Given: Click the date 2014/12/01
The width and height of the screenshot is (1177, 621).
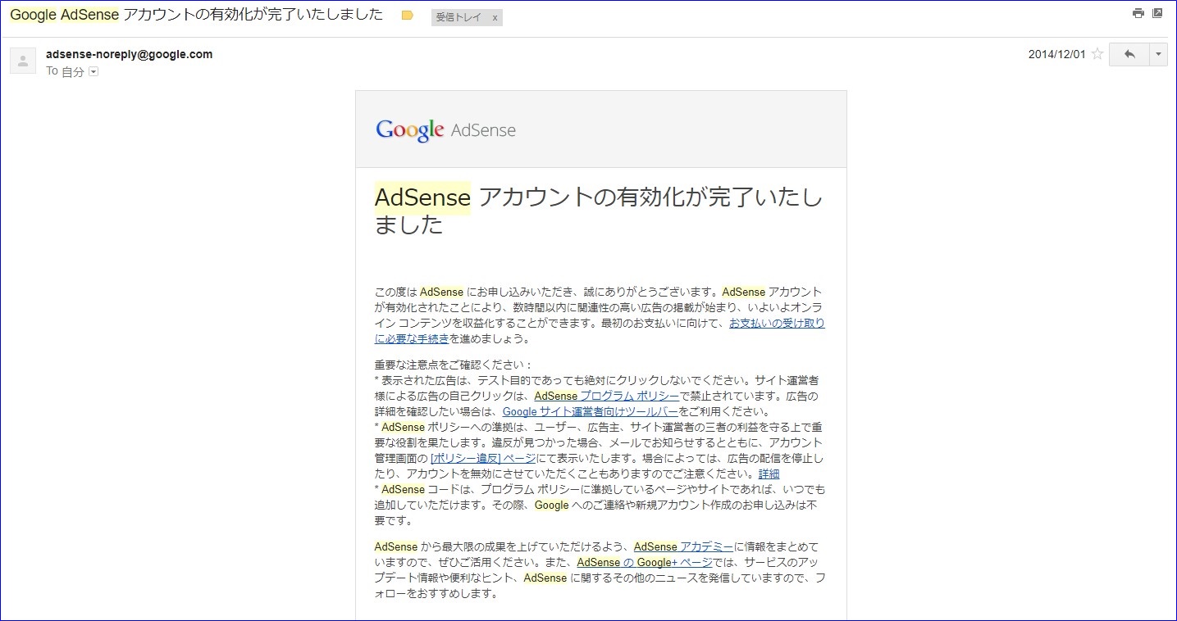Looking at the screenshot, I should tap(1056, 55).
